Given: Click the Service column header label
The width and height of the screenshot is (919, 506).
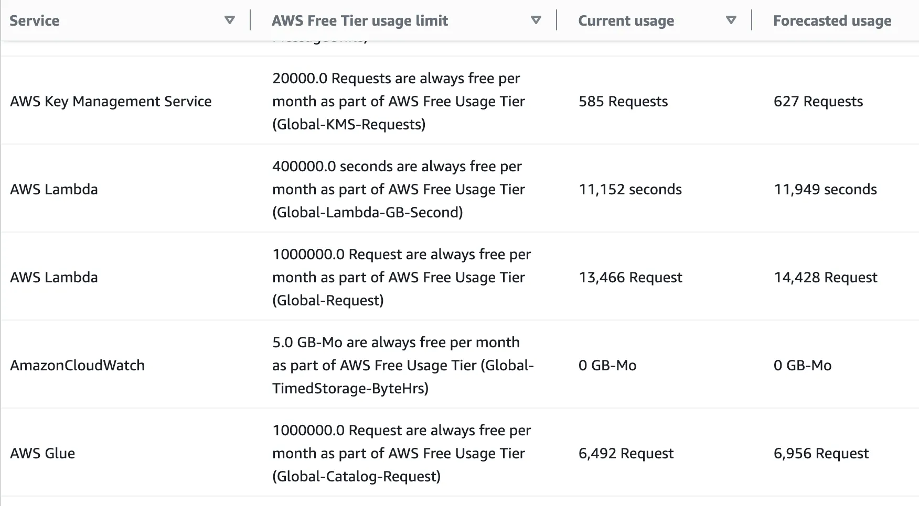Looking at the screenshot, I should (x=35, y=21).
